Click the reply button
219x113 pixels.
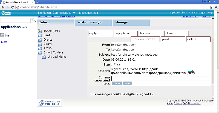click(x=100, y=33)
